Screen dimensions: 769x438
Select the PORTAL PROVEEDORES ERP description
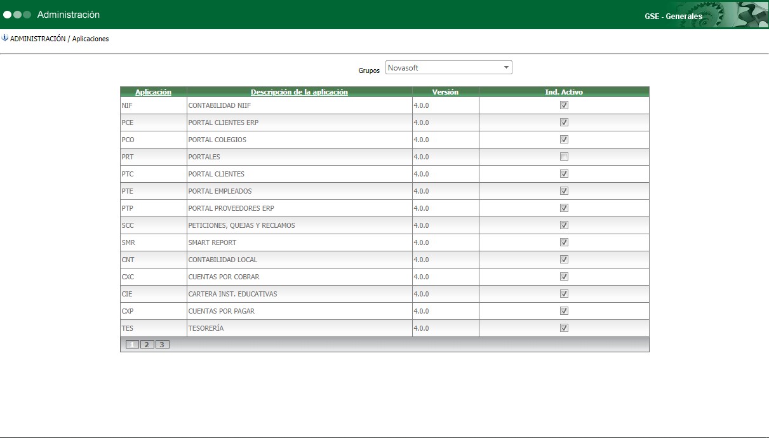pos(231,208)
